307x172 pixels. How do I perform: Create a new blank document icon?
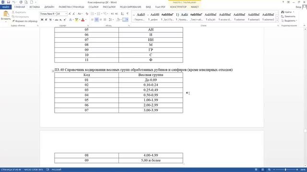(x=32, y=2)
